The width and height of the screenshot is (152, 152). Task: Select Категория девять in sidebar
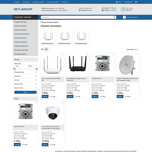click(x=21, y=54)
